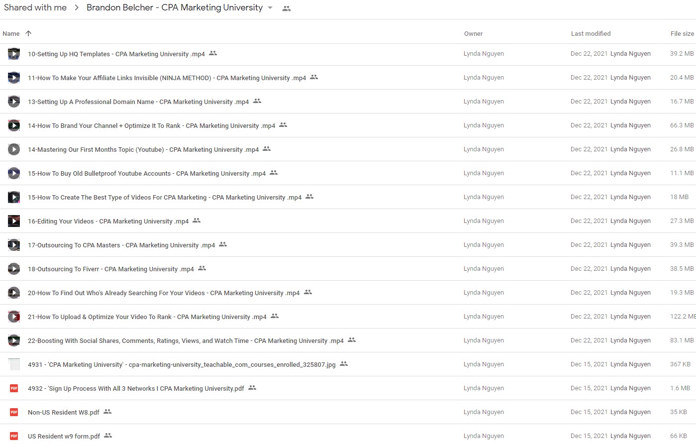The width and height of the screenshot is (696, 444).
Task: Click the video icon for 11-How To Make Your Affiliate Links Invisible
Action: pos(14,78)
